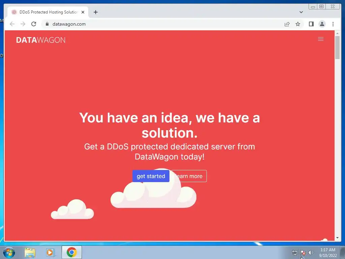The height and width of the screenshot is (259, 345).
Task: Click the Show desktop button
Action: point(343,252)
